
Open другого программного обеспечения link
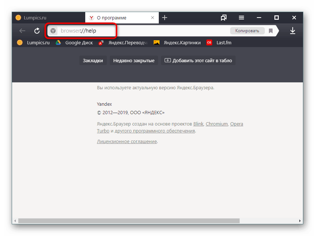[x=155, y=131]
